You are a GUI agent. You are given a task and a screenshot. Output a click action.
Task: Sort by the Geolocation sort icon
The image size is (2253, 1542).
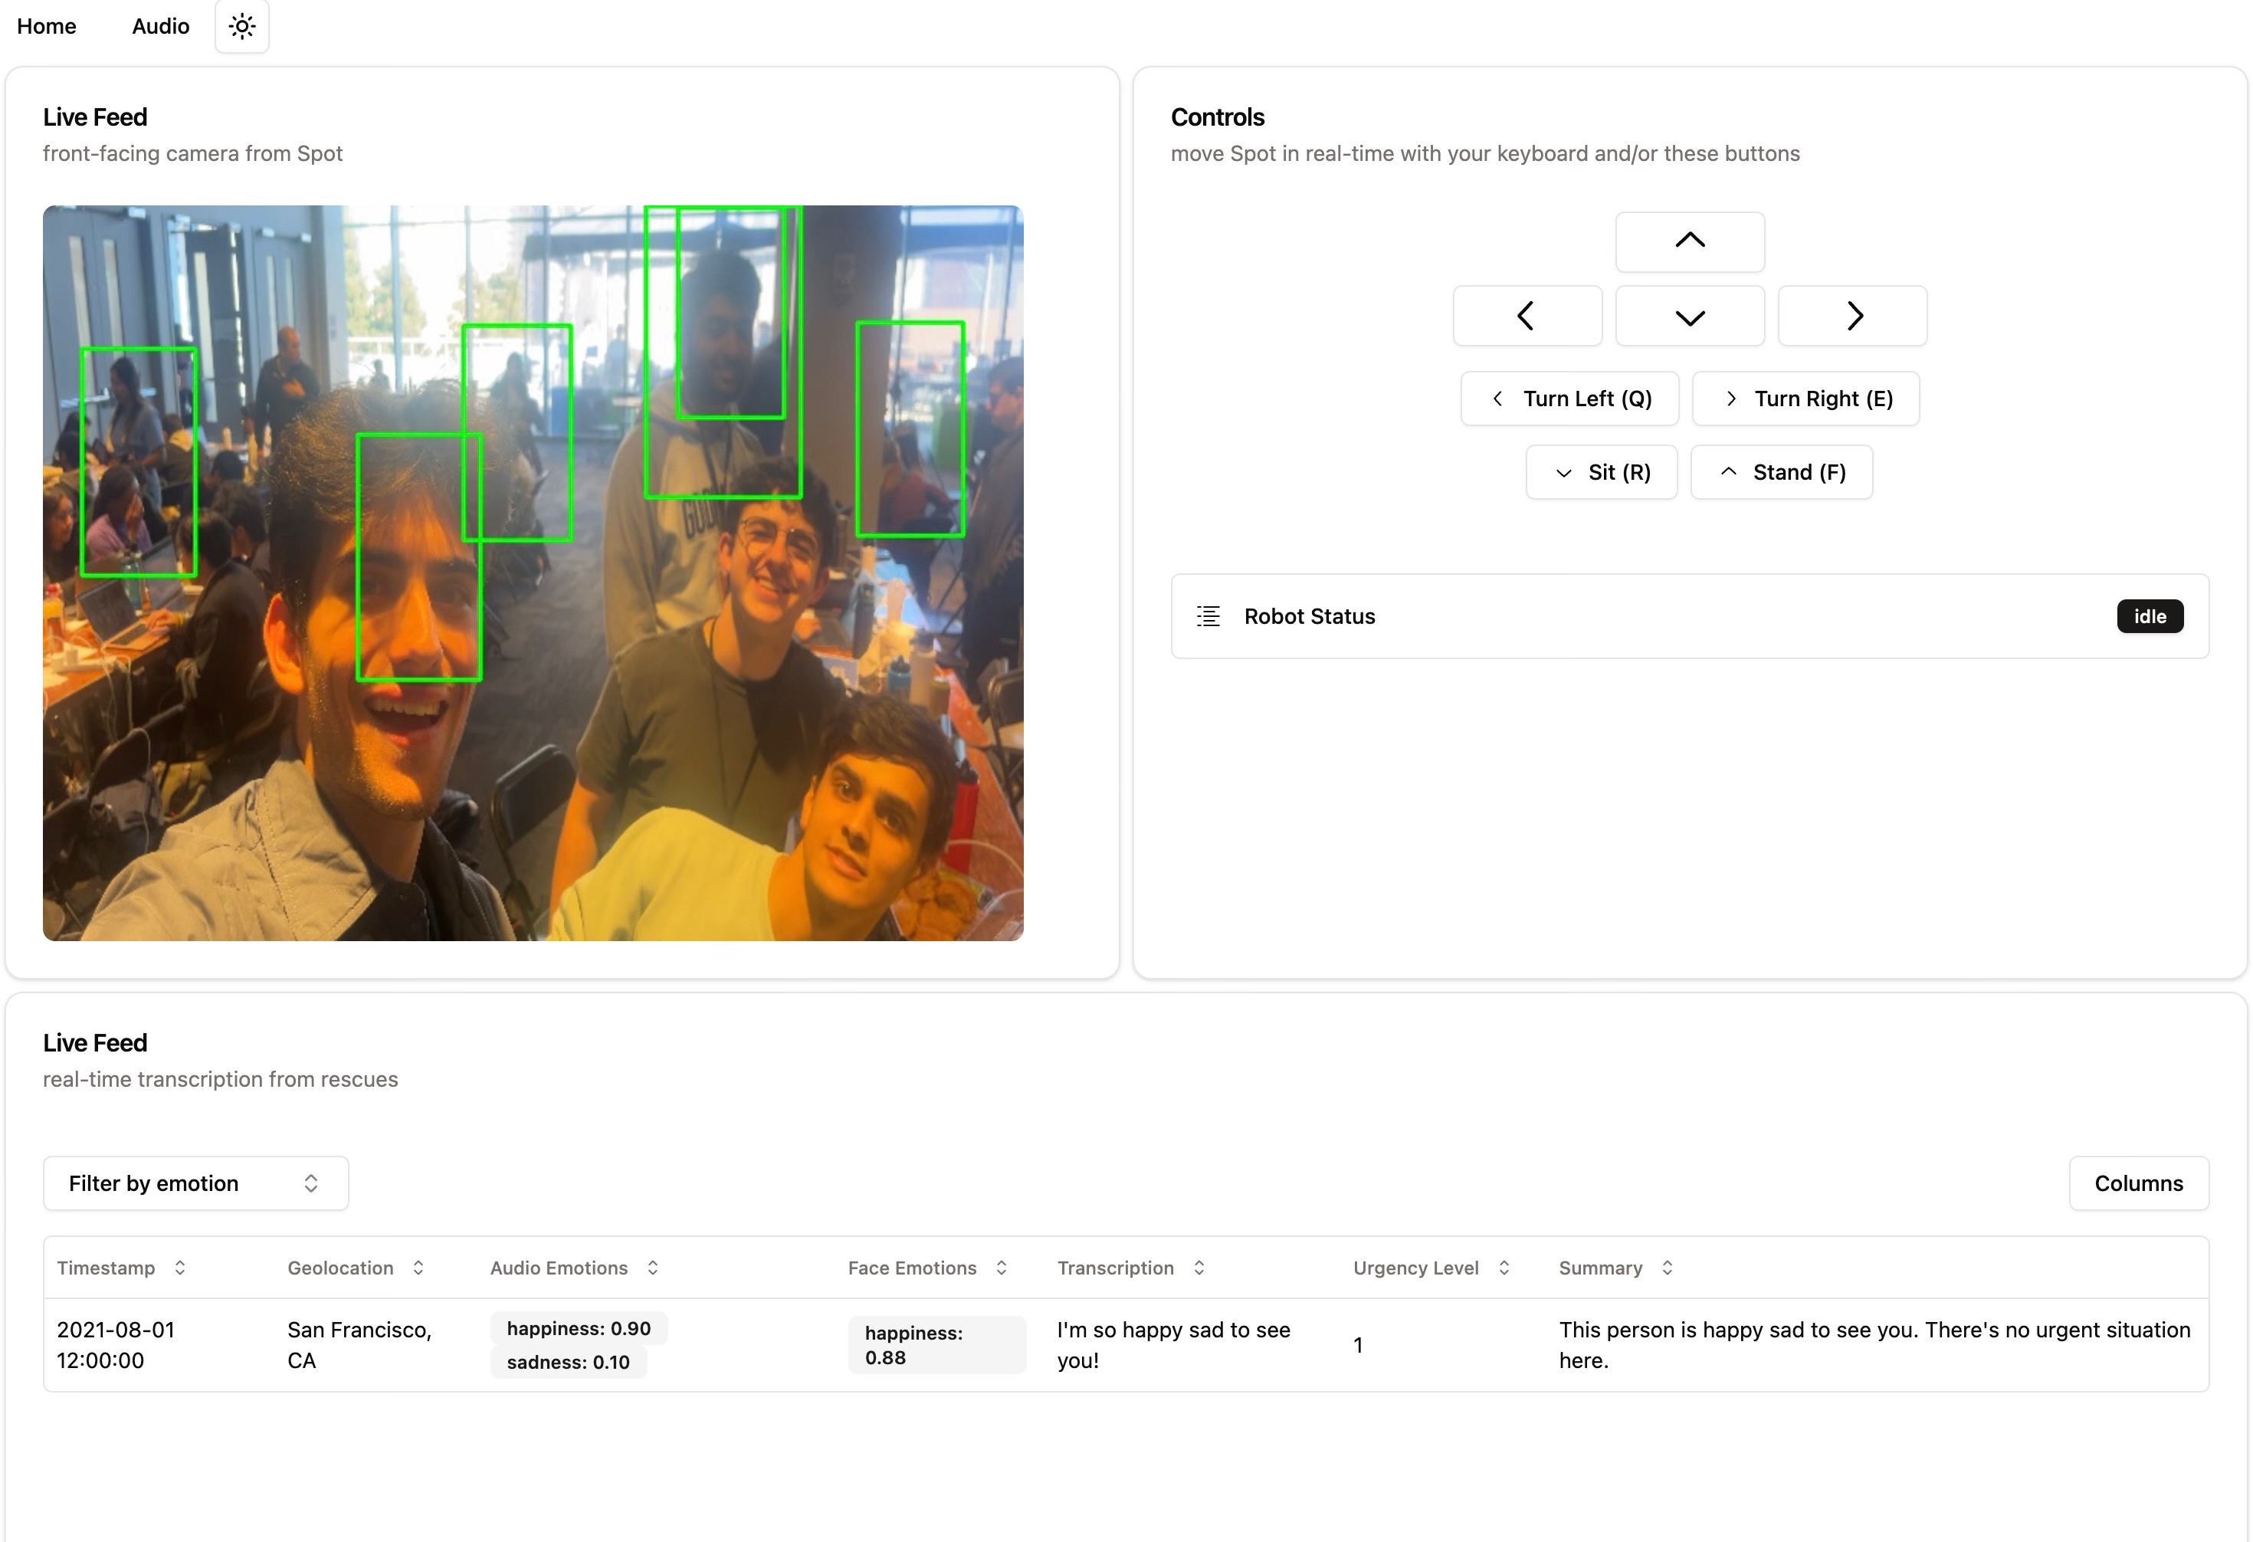pyautogui.click(x=418, y=1268)
